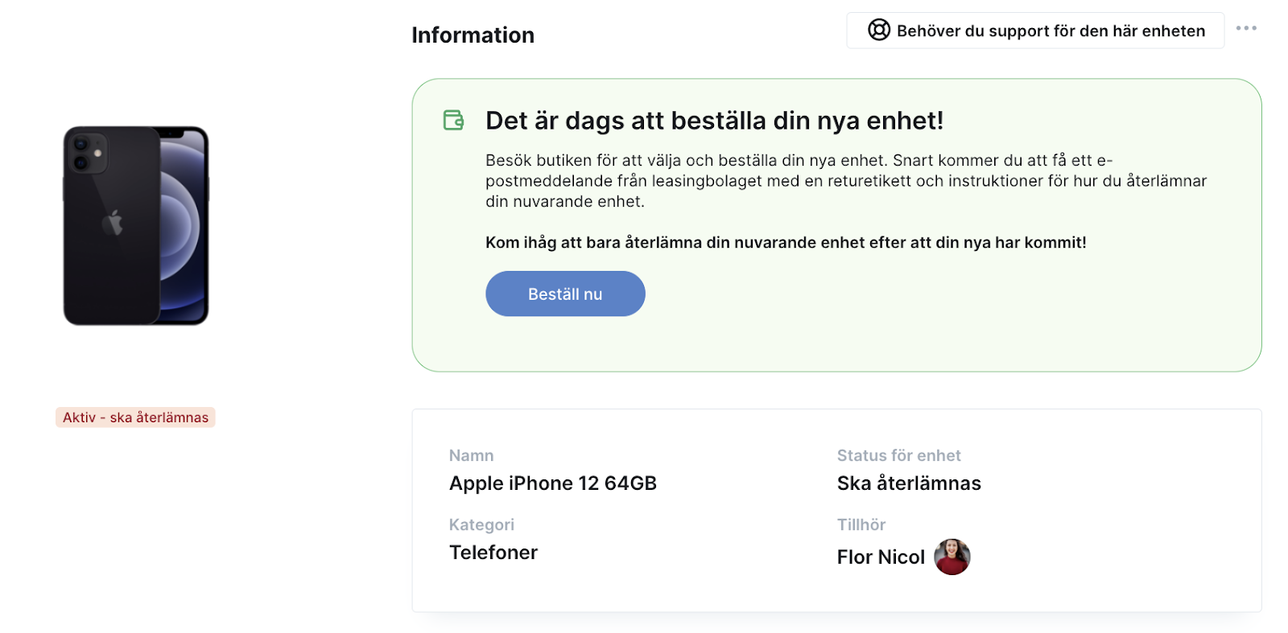Click Flor Nicol's profile avatar
1288x633 pixels.
click(x=952, y=557)
